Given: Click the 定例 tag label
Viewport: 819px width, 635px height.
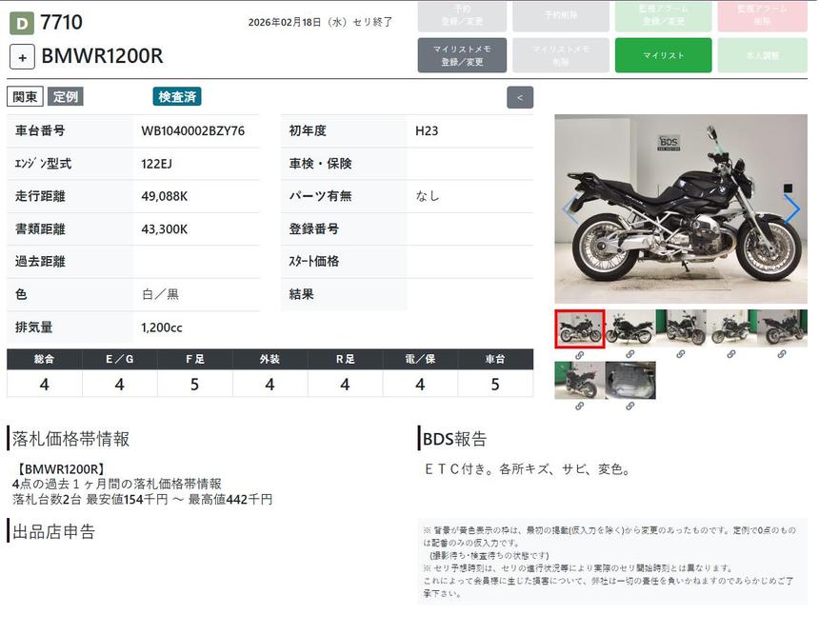Looking at the screenshot, I should pos(66,96).
